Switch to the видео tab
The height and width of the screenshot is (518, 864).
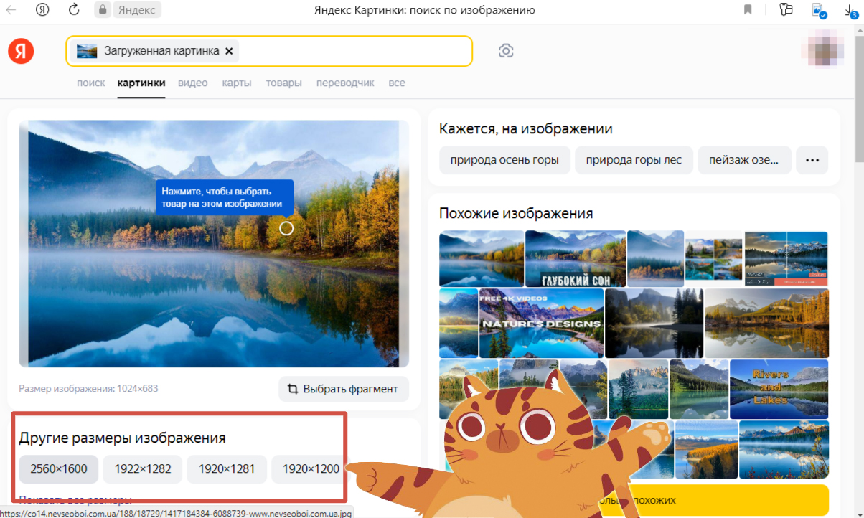pos(193,83)
